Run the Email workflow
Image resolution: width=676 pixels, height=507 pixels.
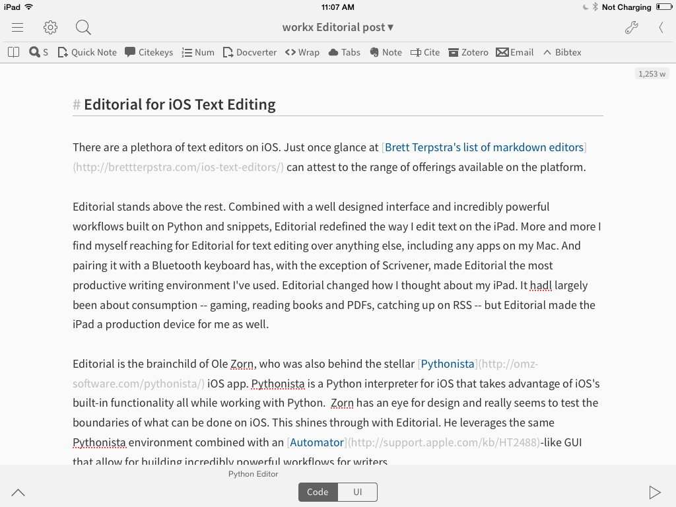515,52
